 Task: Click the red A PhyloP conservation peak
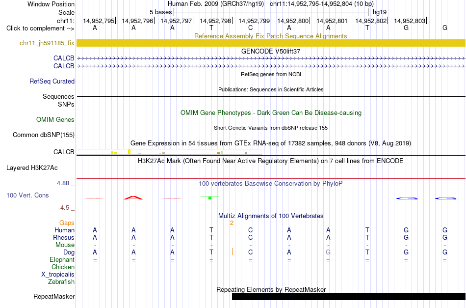[133, 197]
